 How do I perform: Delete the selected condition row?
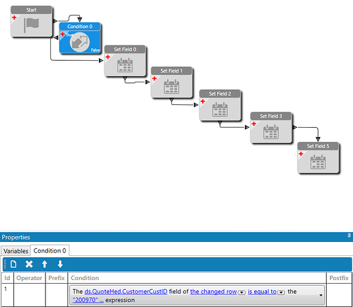29,264
